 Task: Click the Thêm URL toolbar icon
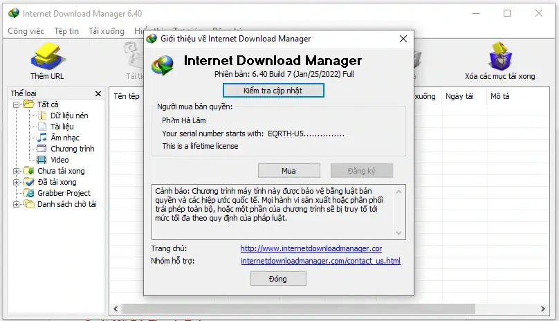(48, 56)
